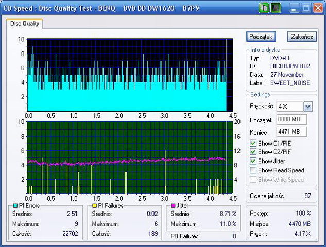Click the yellow PI Failures color swatch
The image size is (326, 247).
95,206
